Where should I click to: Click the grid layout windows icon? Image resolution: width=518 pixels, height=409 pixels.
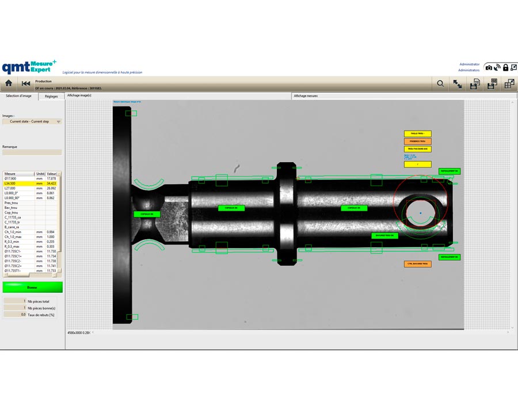[509, 84]
